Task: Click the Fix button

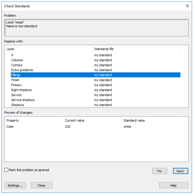Action: point(159,171)
